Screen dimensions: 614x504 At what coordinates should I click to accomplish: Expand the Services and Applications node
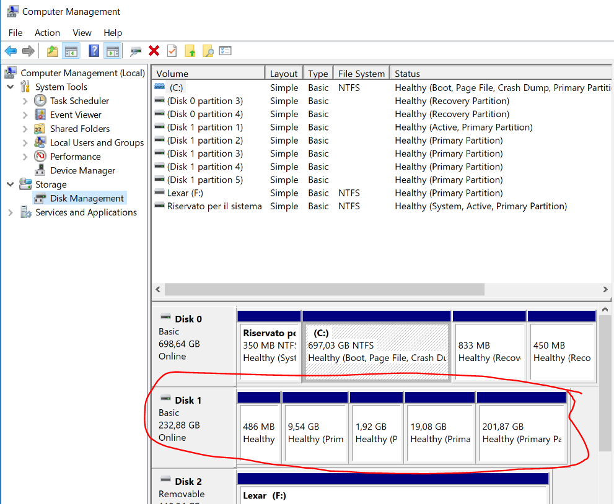tap(11, 212)
